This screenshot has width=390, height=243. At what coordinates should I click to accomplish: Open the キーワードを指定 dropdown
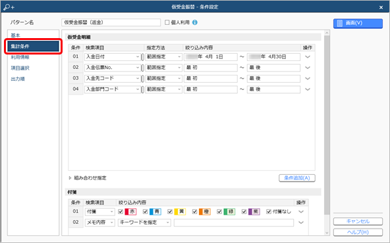pos(144,223)
